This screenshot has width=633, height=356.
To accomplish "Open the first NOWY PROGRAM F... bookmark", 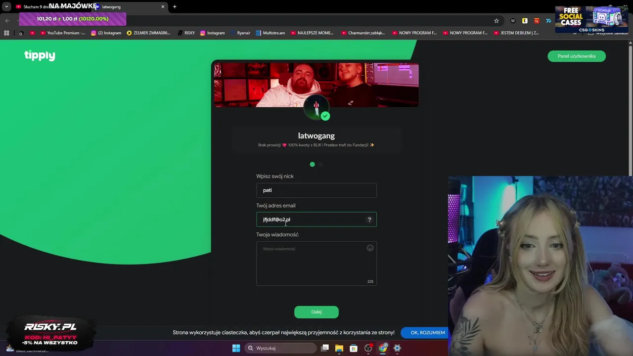I will (x=414, y=33).
